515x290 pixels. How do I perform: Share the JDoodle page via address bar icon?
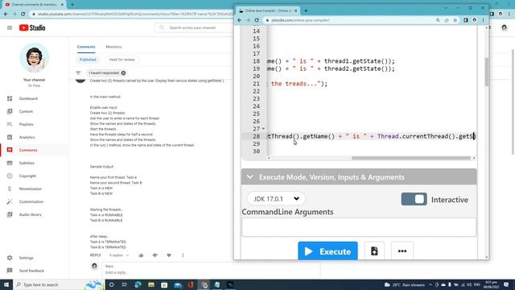click(x=447, y=20)
